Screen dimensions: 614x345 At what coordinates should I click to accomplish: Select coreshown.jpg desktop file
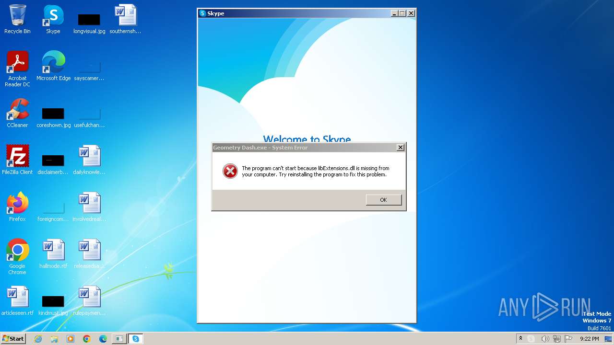[x=53, y=117]
